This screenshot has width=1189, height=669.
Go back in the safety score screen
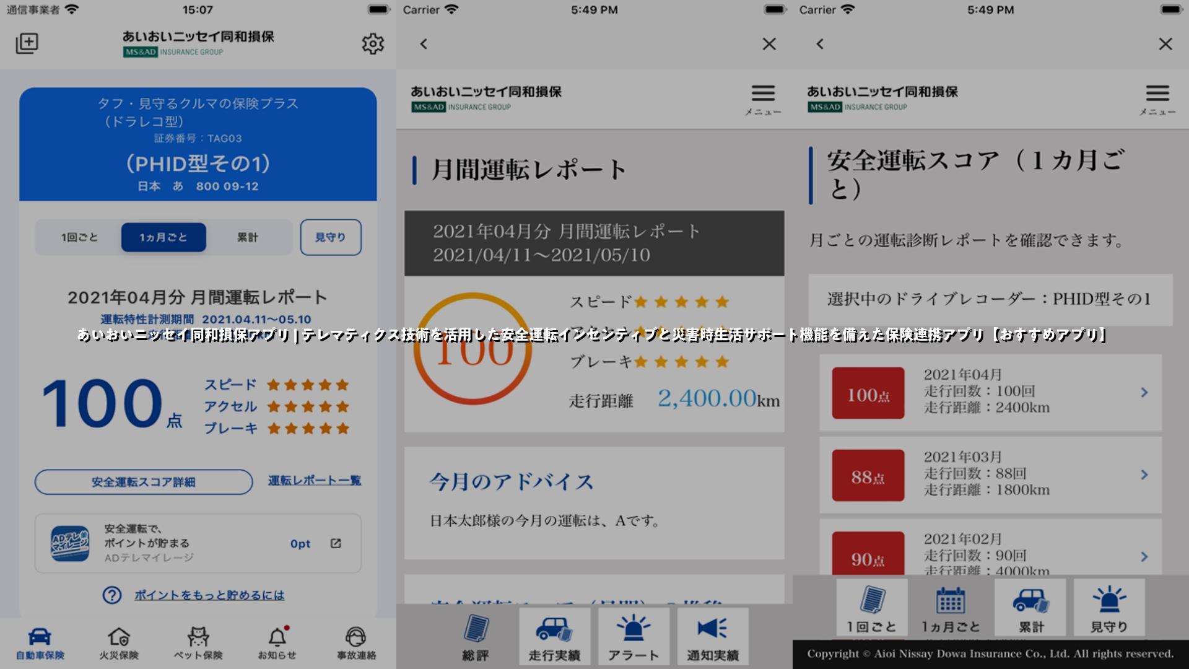pyautogui.click(x=820, y=44)
